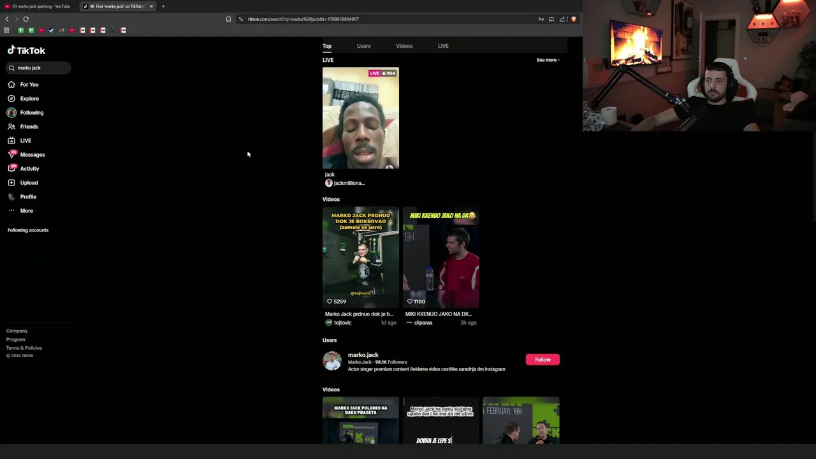The image size is (816, 459).
Task: Open the Brave shields lion icon
Action: [573, 19]
